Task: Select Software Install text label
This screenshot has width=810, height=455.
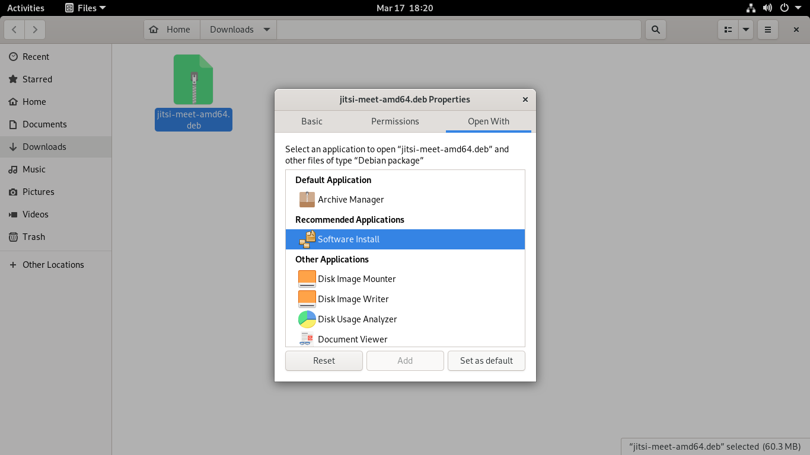Action: 349,239
